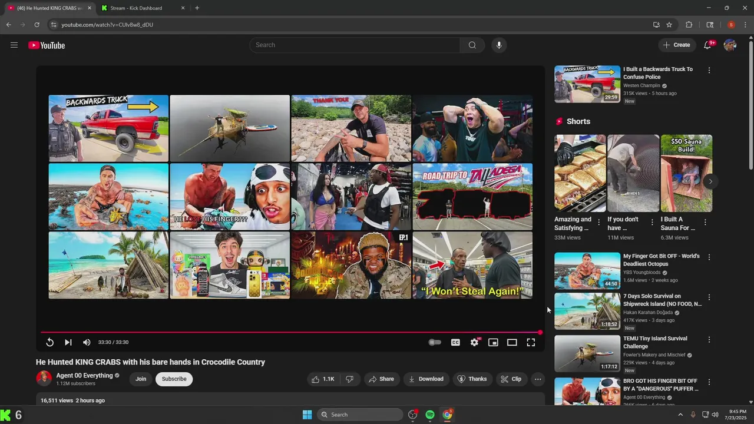Mute the video volume speaker

click(87, 342)
